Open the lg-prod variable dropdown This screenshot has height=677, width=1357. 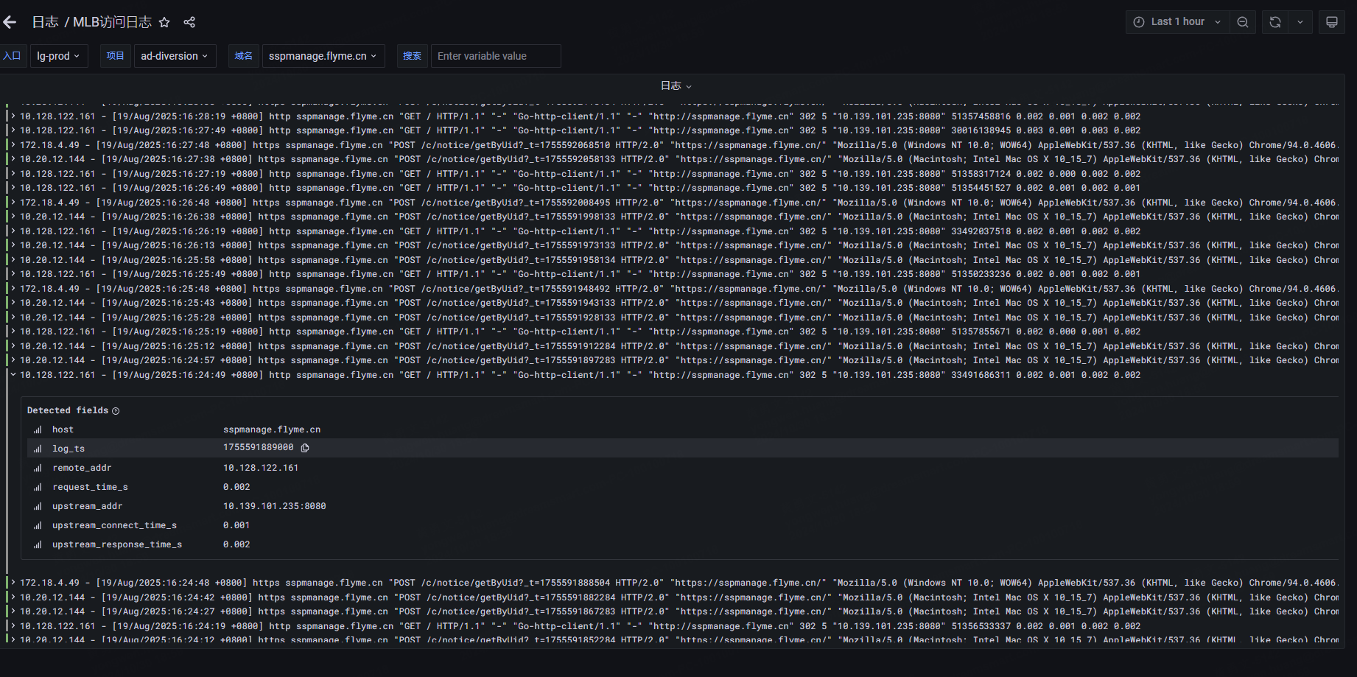58,56
